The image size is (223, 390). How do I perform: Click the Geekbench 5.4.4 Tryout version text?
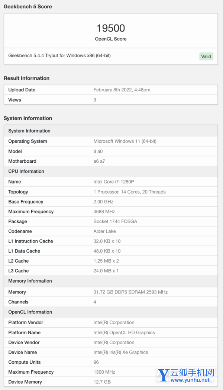59,56
